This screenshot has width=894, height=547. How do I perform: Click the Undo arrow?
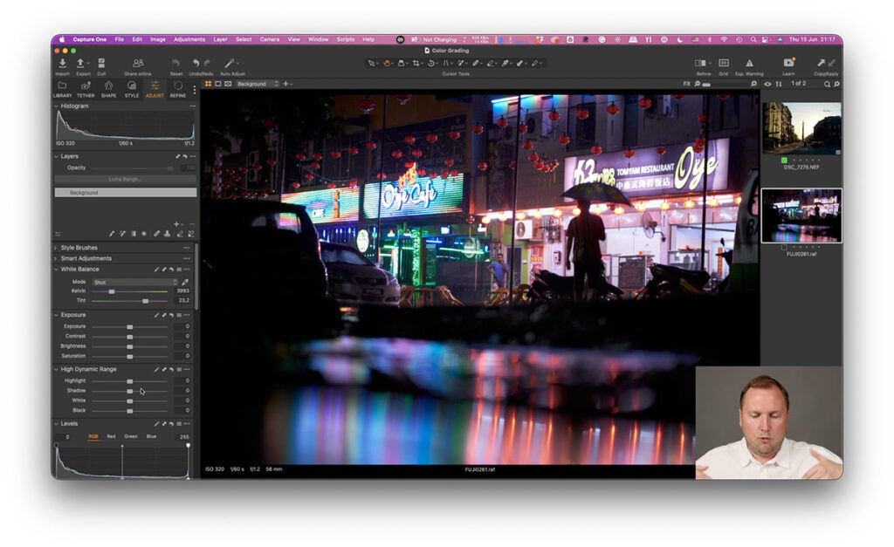(x=196, y=63)
